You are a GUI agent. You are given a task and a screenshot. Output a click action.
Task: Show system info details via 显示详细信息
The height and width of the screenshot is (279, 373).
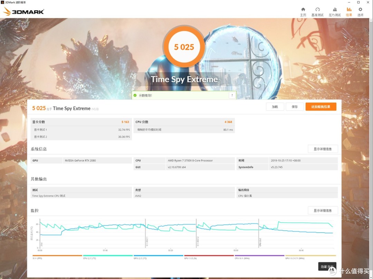[323, 149]
